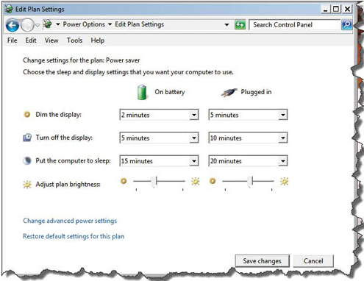Click bright sun icon right of On battery slider

click(x=196, y=182)
